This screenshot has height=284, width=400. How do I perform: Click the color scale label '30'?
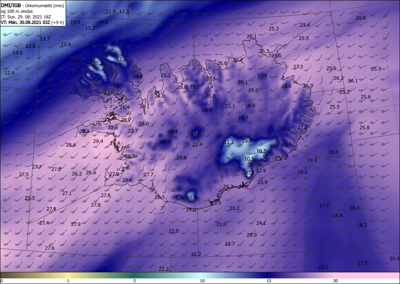coord(335,281)
